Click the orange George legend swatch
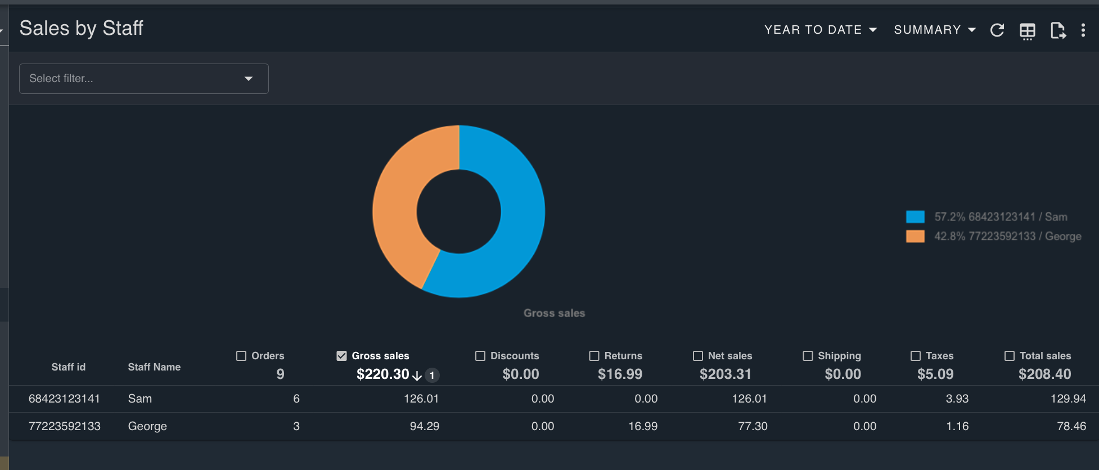Screen dimensions: 1099x470 (x=915, y=237)
